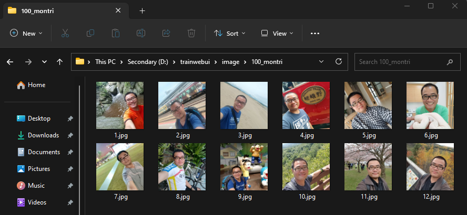Click the Share icon in toolbar

pos(166,33)
